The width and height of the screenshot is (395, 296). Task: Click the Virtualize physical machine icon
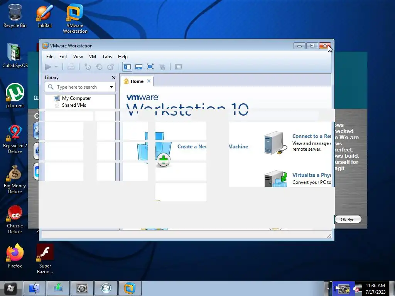[x=275, y=179]
